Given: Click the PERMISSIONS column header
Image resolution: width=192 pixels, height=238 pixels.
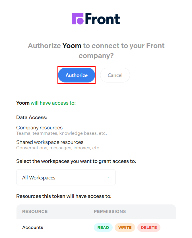Looking at the screenshot, I should 110,212.
